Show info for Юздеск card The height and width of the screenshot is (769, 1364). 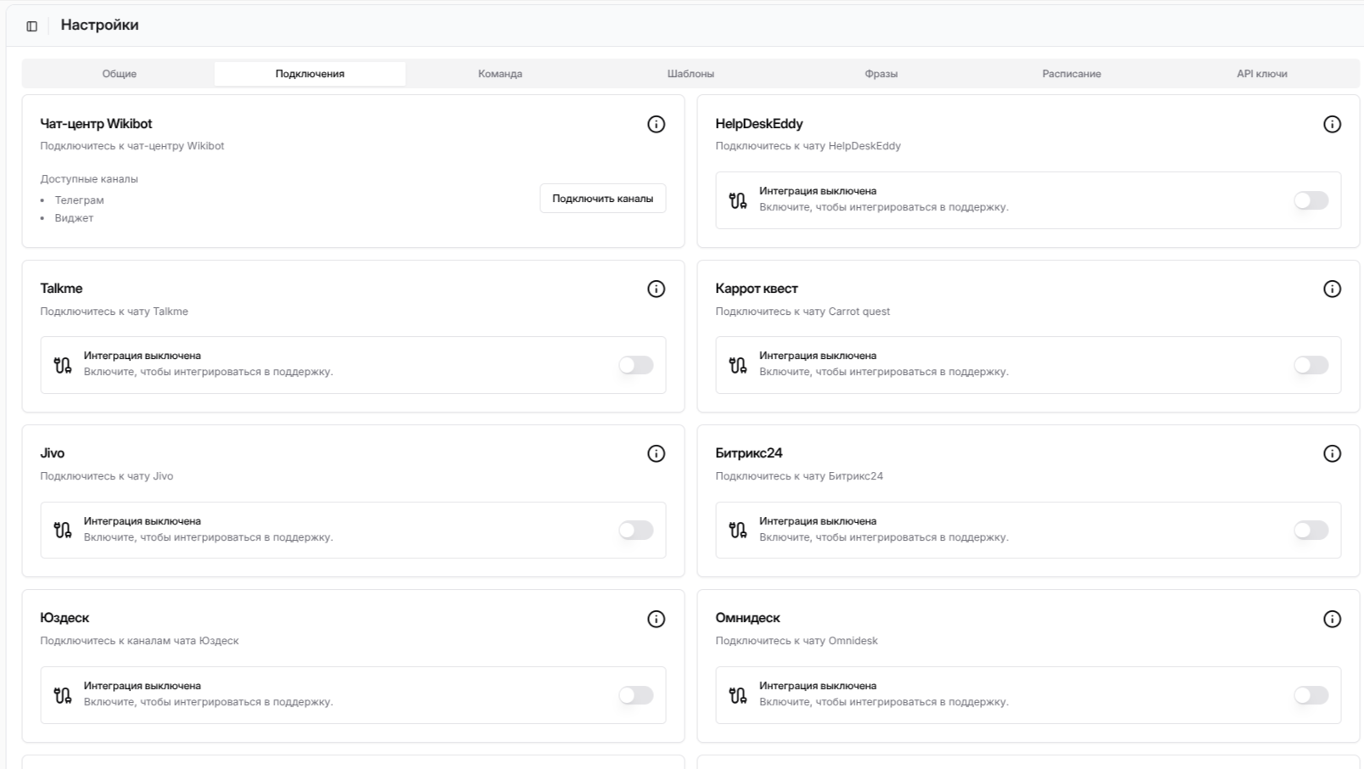pos(656,619)
